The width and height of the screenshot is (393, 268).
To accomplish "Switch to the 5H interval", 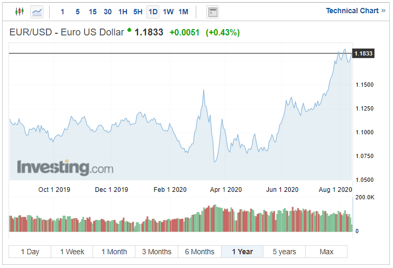I will [138, 12].
